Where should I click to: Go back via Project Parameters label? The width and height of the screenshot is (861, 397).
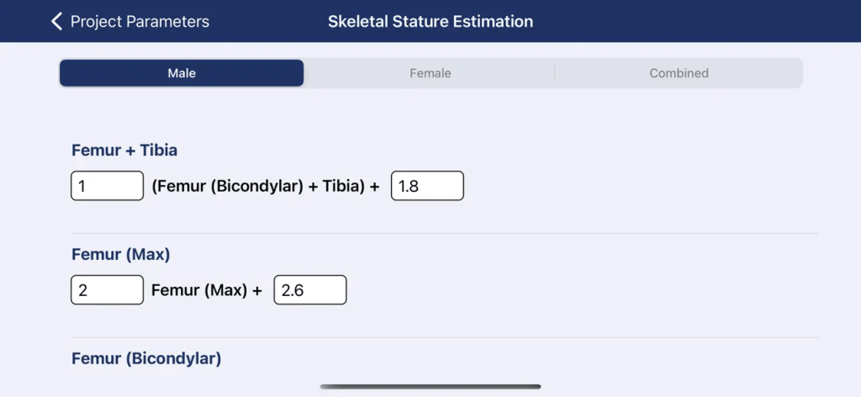pos(140,22)
